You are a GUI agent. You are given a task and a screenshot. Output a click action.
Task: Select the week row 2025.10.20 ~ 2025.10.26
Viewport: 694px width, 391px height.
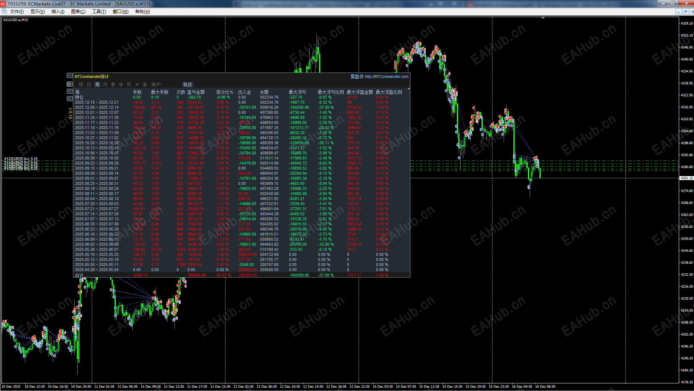point(241,143)
